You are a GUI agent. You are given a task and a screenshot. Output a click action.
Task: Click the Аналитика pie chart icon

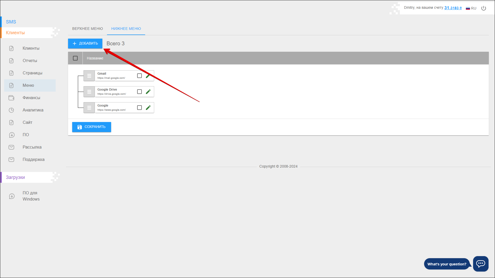click(x=11, y=110)
